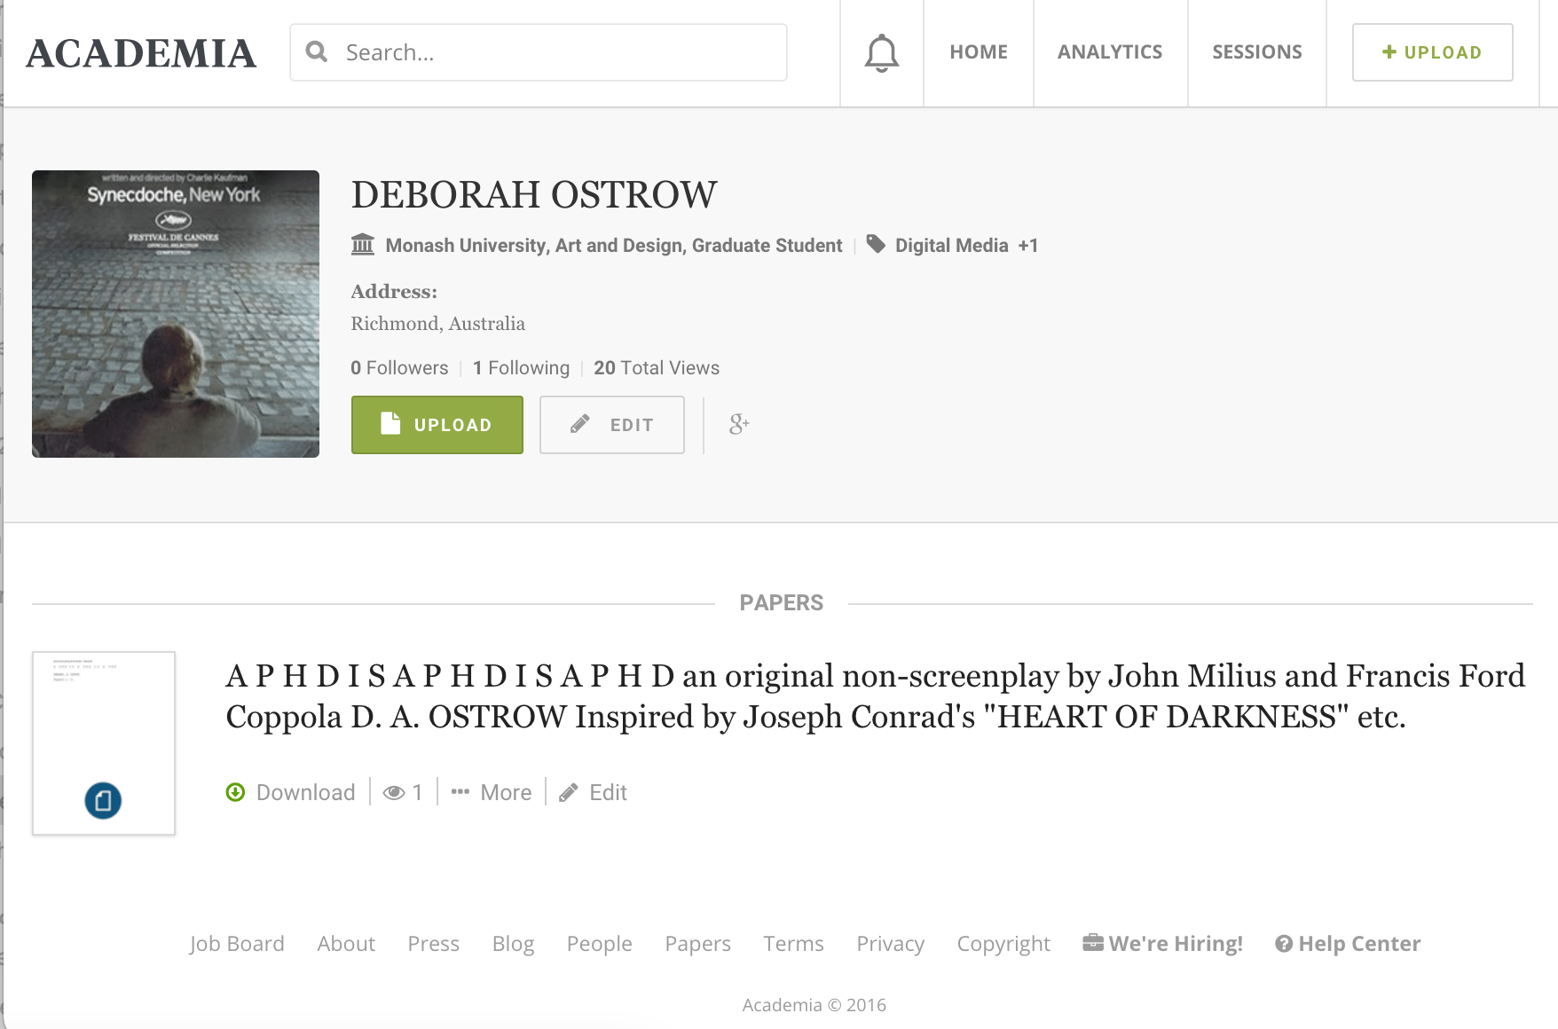This screenshot has height=1029, width=1558.
Task: Click the eye views icon on paper
Action: [393, 793]
